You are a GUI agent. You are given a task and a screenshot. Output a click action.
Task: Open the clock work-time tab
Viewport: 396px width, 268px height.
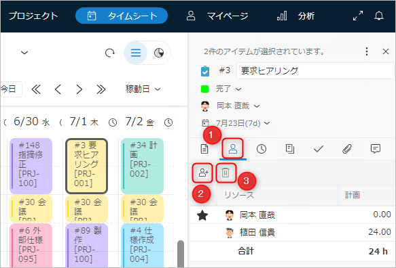click(x=262, y=149)
